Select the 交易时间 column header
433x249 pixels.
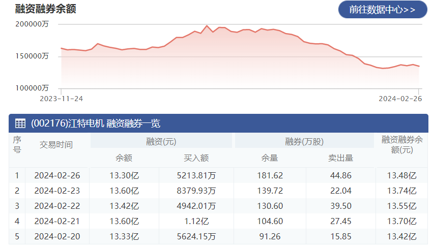click(56, 145)
